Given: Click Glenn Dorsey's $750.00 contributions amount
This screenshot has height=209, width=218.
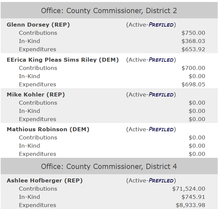Looking at the screenshot, I should pos(193,33).
